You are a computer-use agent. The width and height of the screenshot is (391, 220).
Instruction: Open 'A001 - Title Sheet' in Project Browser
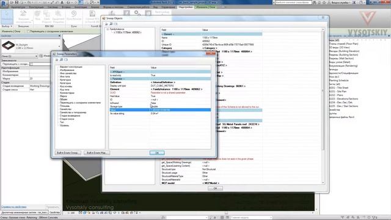[338, 88]
